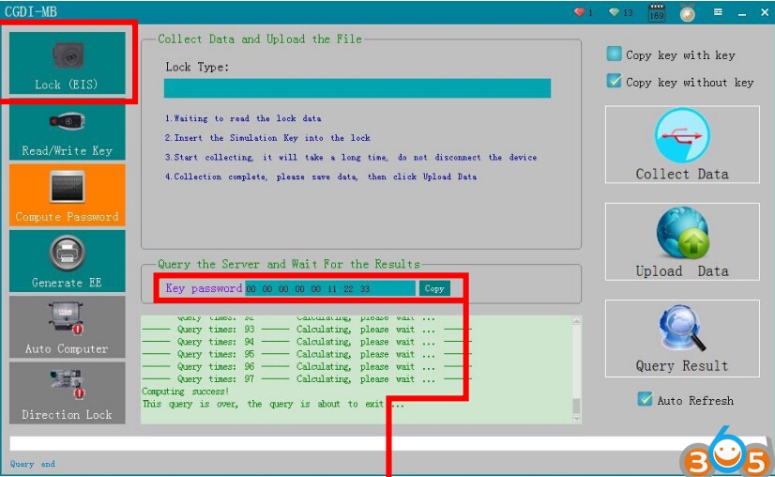775x477 pixels.
Task: Open the Lock (EIS) module
Action: coord(68,63)
